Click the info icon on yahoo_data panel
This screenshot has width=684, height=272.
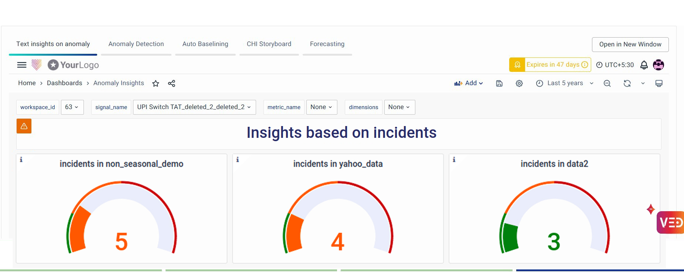click(238, 160)
